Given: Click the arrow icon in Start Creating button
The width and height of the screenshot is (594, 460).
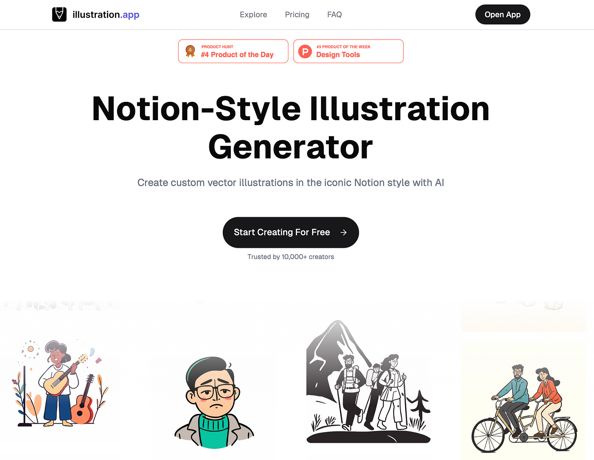Looking at the screenshot, I should [344, 232].
